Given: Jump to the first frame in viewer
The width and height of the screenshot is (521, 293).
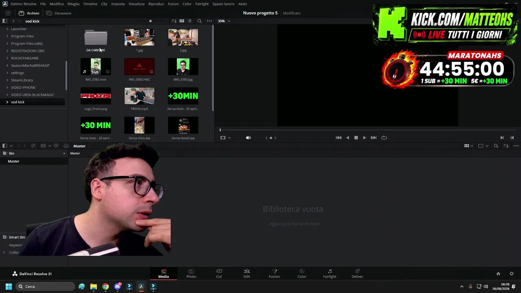Looking at the screenshot, I should (x=338, y=138).
